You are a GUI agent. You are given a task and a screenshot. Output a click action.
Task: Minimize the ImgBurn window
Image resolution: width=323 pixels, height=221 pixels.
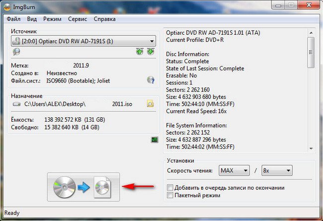pos(278,5)
